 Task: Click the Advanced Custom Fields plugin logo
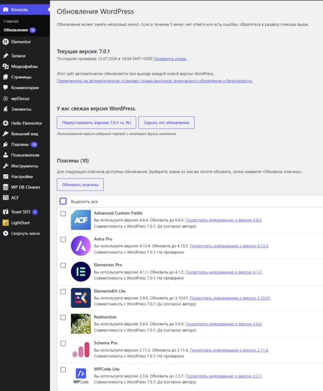coord(81,220)
